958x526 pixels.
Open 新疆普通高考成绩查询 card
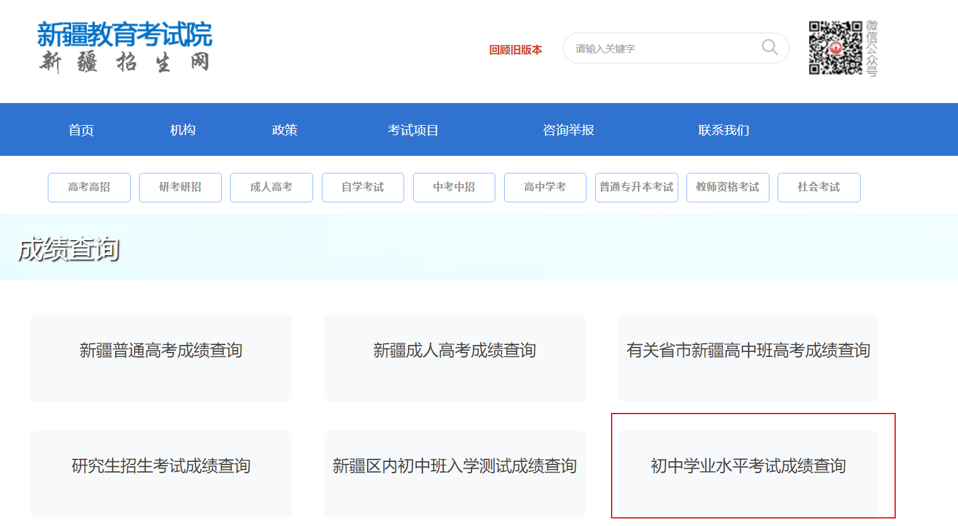tap(161, 358)
